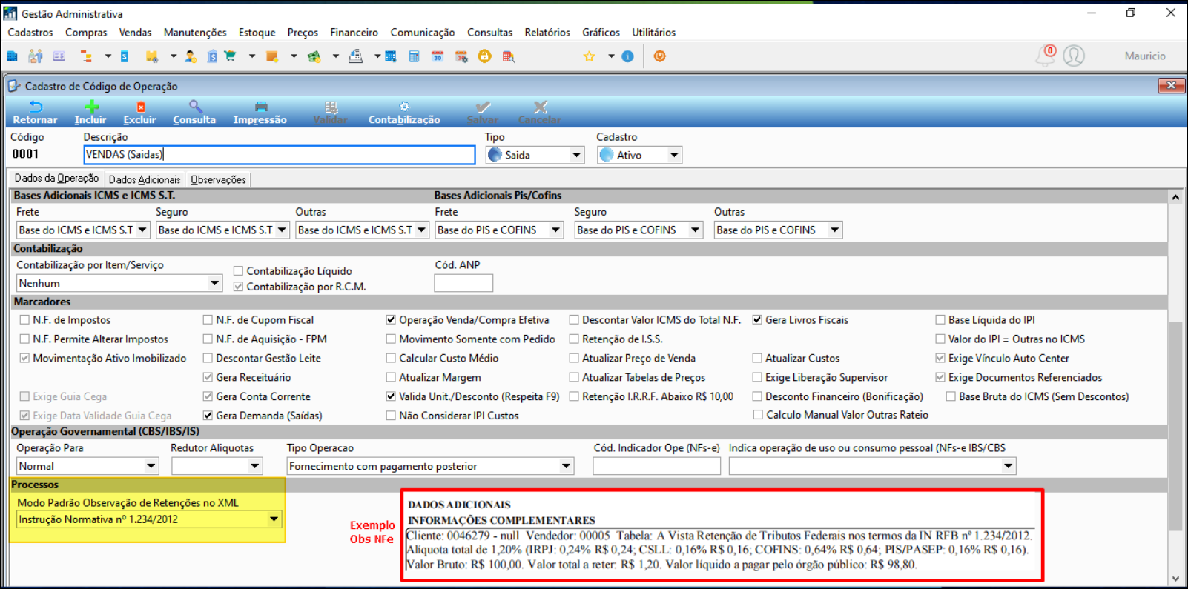Open the Cadastro Ativo dropdown
The height and width of the screenshot is (589, 1188).
pos(673,155)
